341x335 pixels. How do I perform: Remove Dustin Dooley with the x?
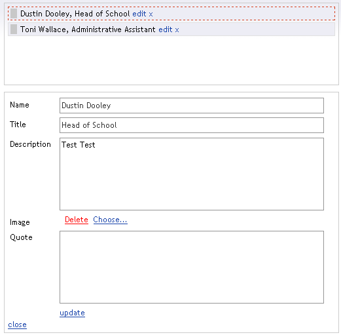click(151, 14)
